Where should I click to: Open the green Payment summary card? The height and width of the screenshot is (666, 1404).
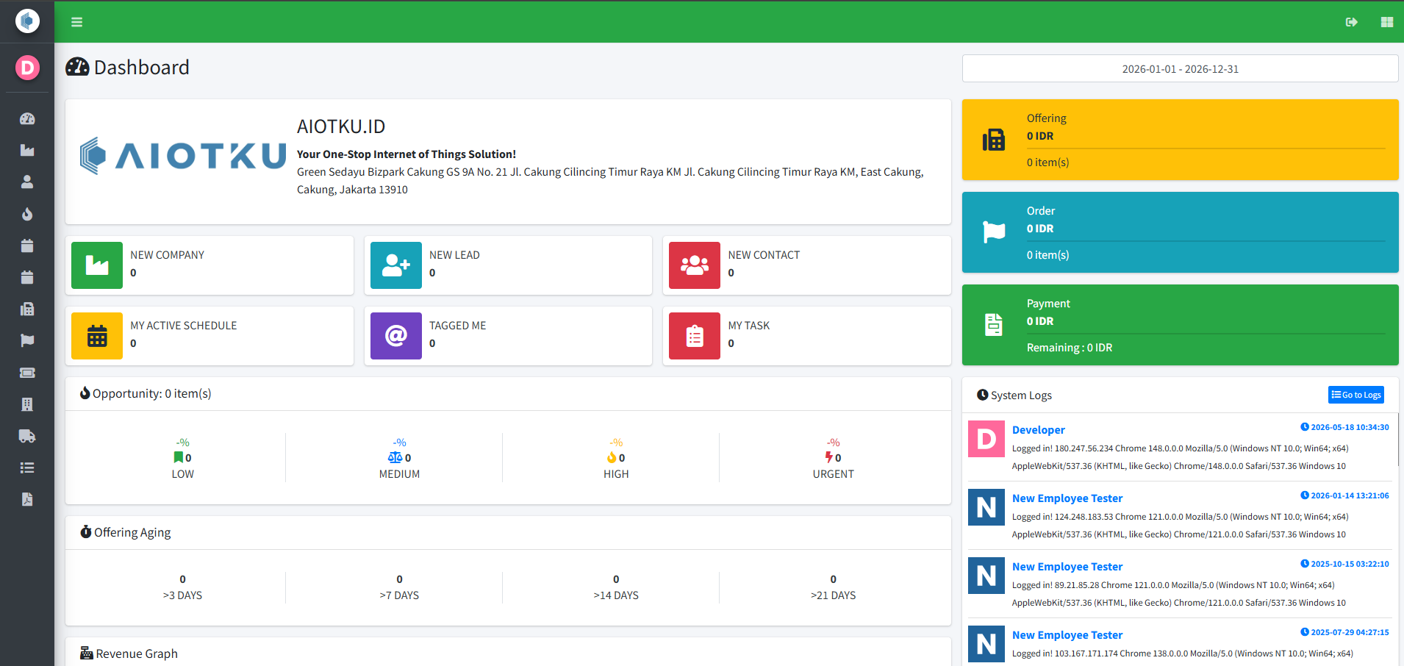(1181, 325)
